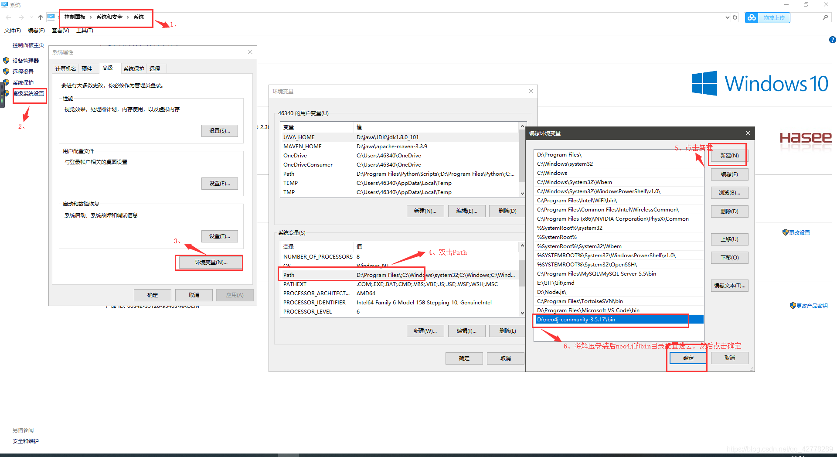Open the 编辑(E) menu
This screenshot has height=457, width=837.
[x=36, y=31]
